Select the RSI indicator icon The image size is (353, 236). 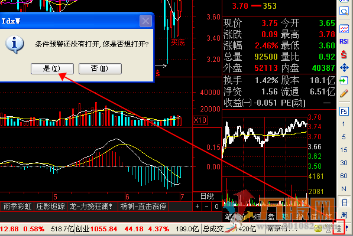344,41
